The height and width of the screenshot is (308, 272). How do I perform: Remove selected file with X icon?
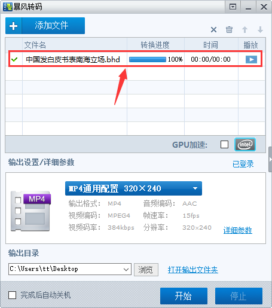coord(213,30)
